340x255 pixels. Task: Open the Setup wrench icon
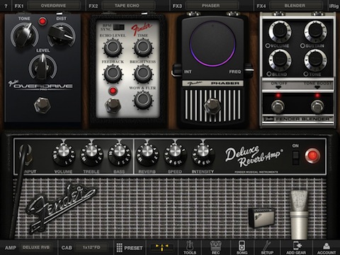pyautogui.click(x=267, y=247)
